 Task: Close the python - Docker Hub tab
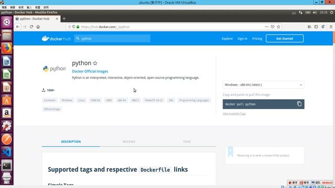(x=57, y=19)
